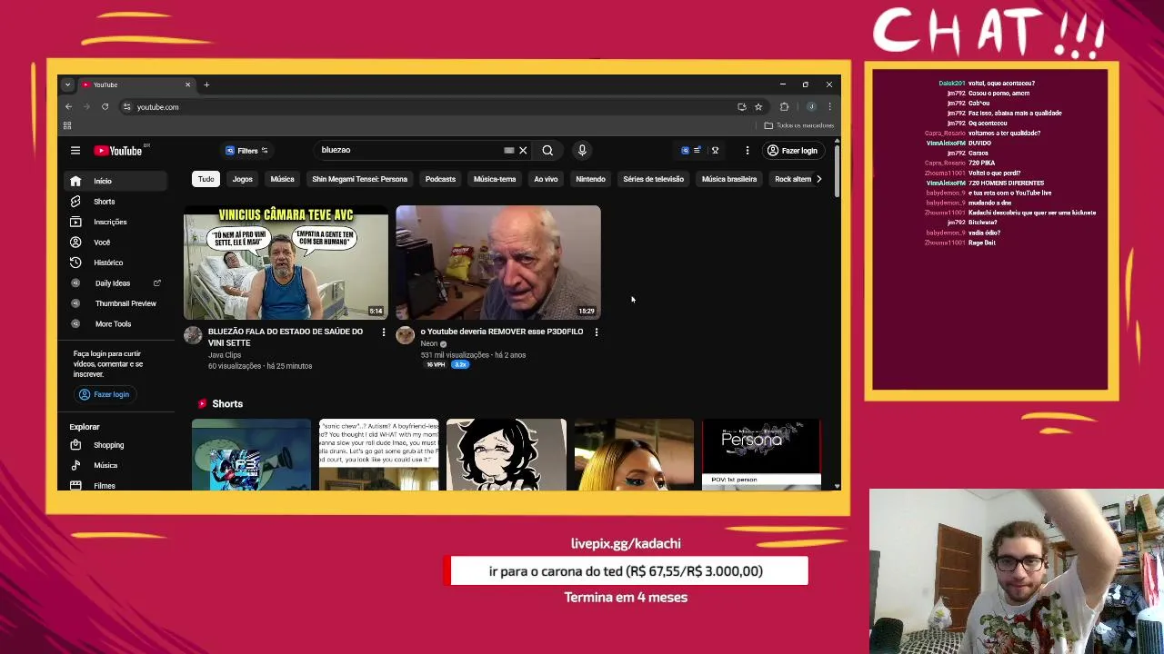Viewport: 1164px width, 654px height.
Task: Open Neon channel name
Action: tap(429, 343)
